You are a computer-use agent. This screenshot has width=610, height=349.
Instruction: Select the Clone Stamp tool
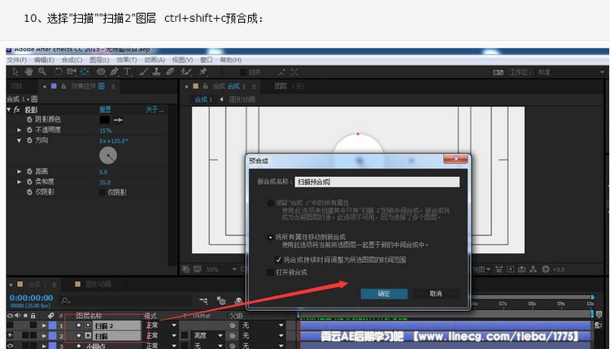pos(156,71)
